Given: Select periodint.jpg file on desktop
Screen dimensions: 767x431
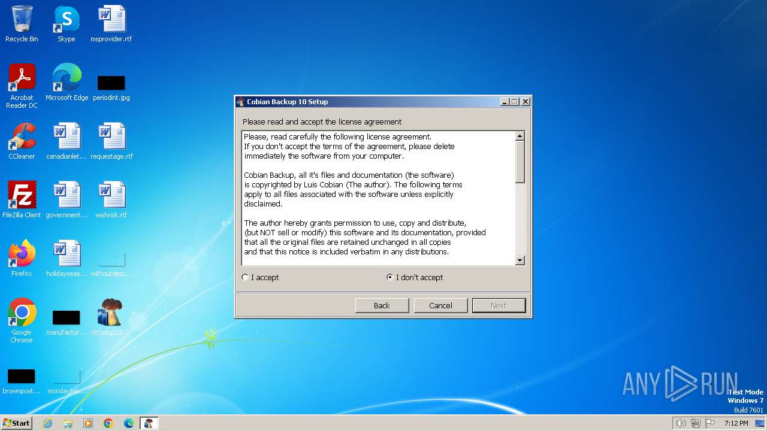Looking at the screenshot, I should point(111,87).
